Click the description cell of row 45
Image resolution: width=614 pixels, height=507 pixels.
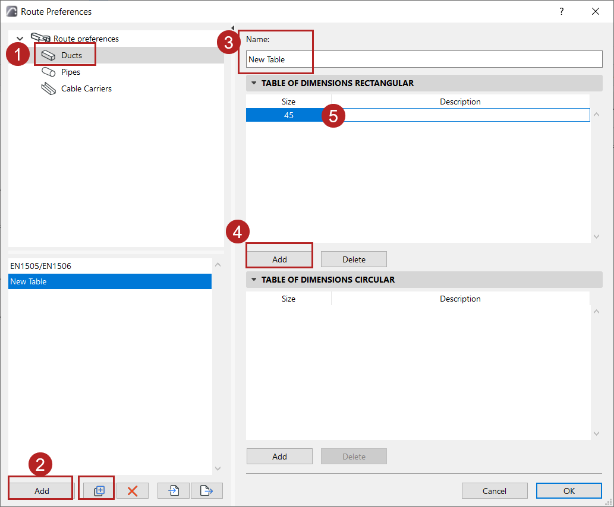click(x=461, y=115)
